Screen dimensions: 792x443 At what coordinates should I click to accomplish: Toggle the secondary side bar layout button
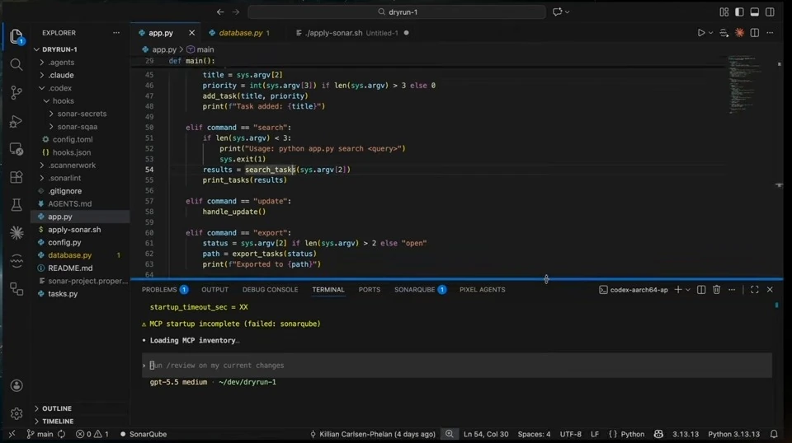point(770,12)
